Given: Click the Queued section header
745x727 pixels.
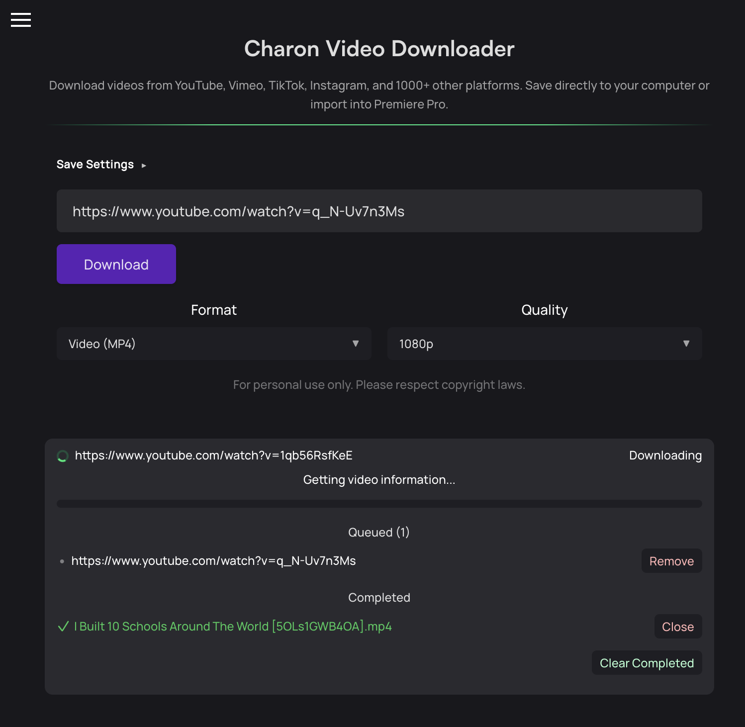Looking at the screenshot, I should 379,532.
